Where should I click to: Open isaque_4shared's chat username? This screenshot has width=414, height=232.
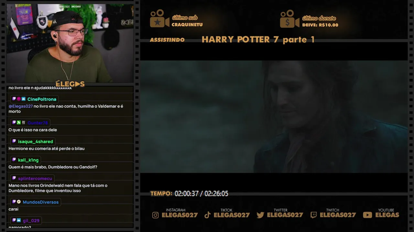pos(36,141)
